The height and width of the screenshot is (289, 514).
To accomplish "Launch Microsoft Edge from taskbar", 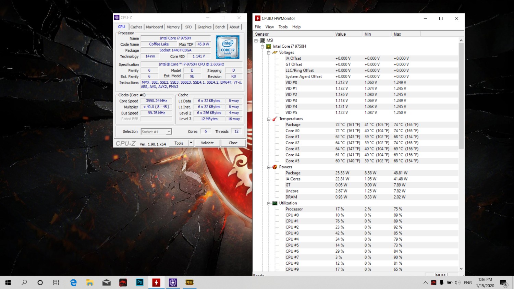I will click(73, 282).
